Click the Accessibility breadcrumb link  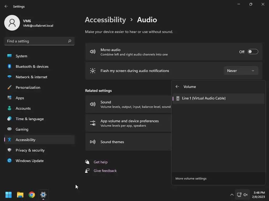coord(105,20)
